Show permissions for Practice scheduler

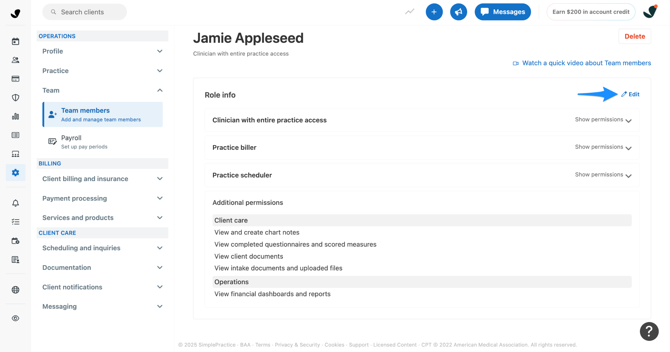(x=603, y=175)
